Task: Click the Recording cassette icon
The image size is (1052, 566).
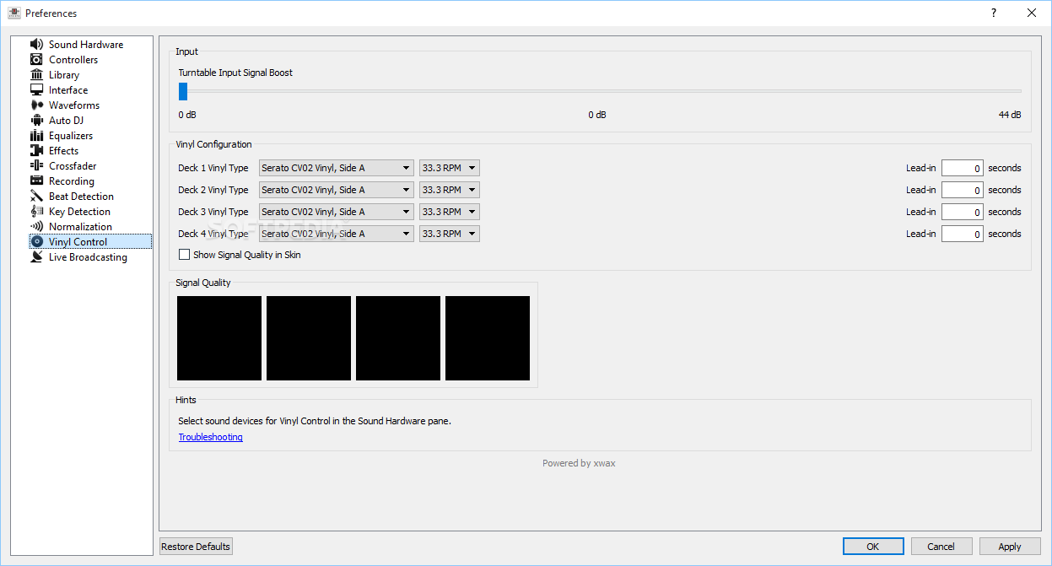Action: [36, 181]
